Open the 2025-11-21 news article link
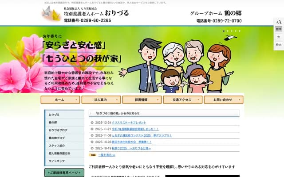The height and width of the screenshot is (177, 284). (x=135, y=129)
